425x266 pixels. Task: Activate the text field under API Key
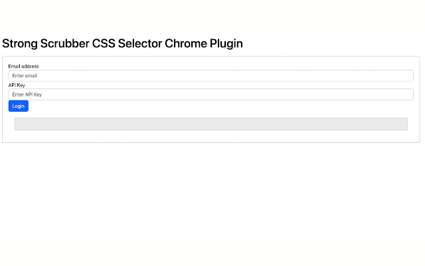pos(211,94)
